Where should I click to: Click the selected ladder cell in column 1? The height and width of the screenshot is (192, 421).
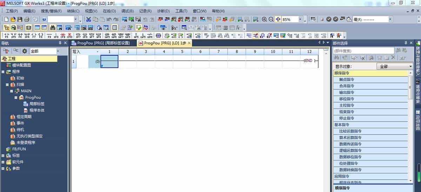point(109,62)
